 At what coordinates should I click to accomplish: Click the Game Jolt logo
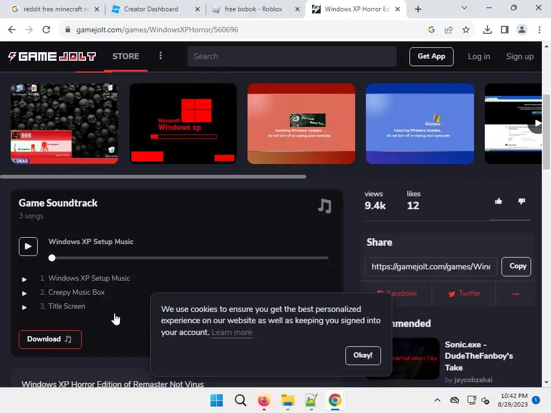pyautogui.click(x=52, y=56)
